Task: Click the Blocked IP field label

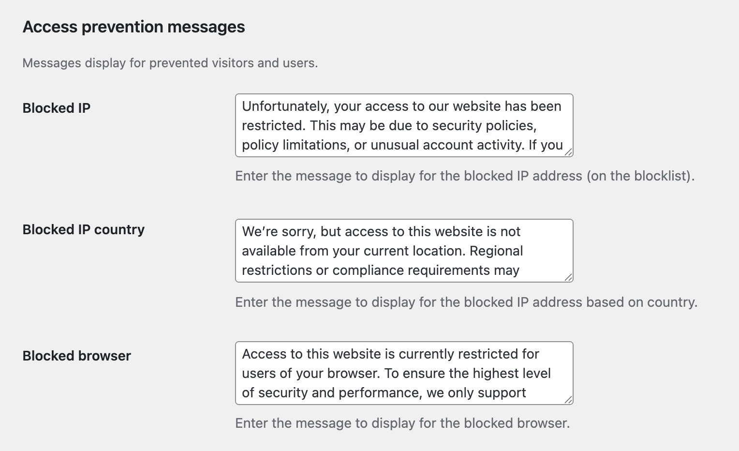Action: pos(57,108)
